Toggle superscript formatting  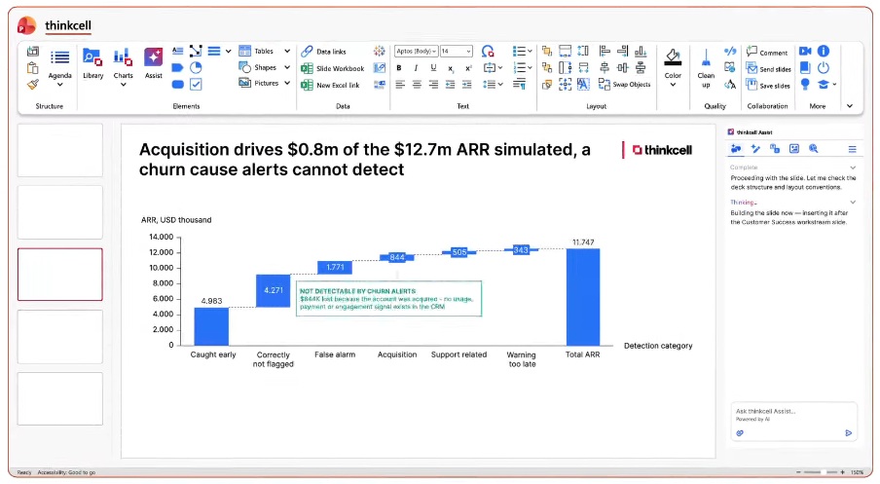tap(468, 68)
